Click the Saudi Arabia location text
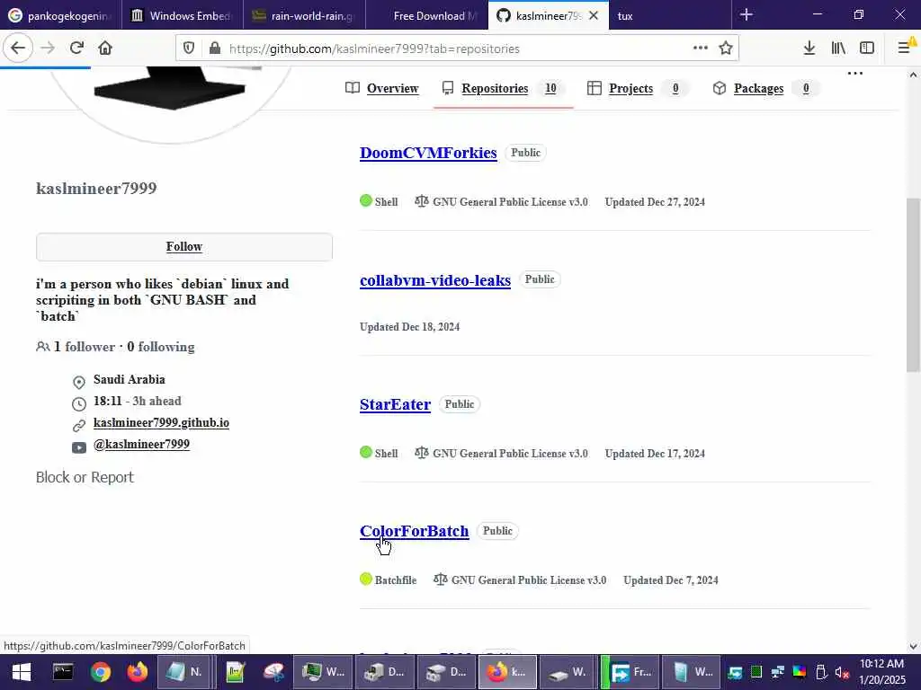The image size is (921, 690). pyautogui.click(x=130, y=380)
